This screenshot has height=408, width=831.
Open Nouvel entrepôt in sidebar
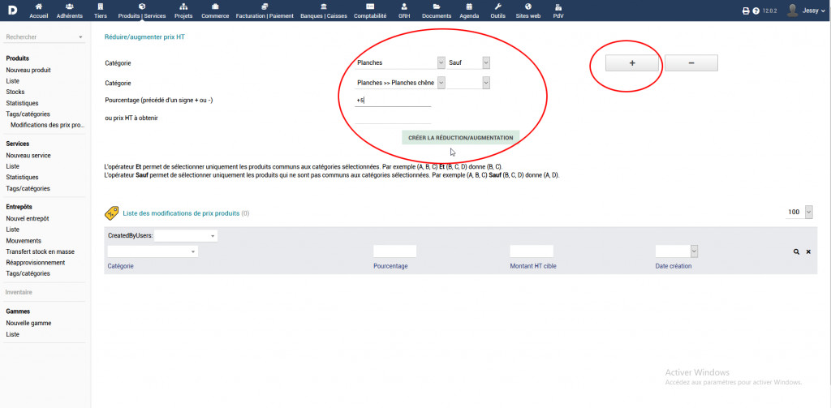tap(28, 218)
